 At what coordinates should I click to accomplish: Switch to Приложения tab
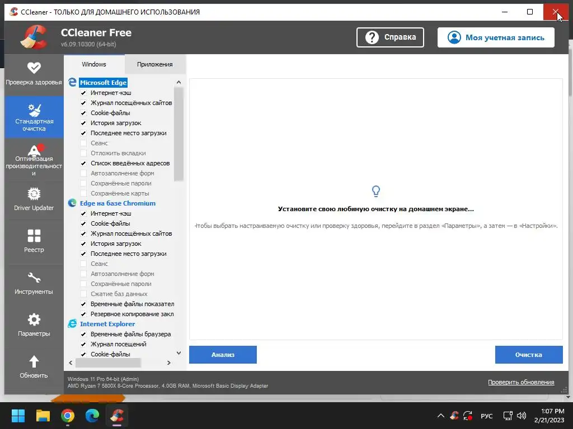point(154,64)
